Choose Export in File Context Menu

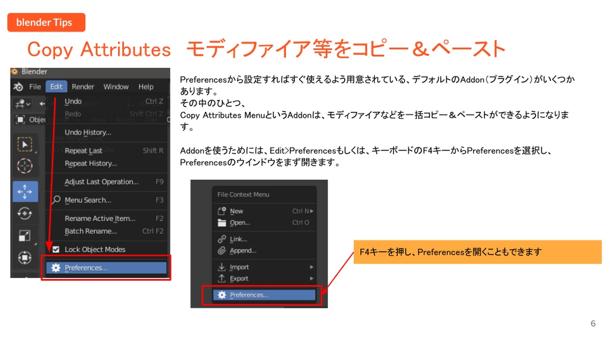(264, 278)
